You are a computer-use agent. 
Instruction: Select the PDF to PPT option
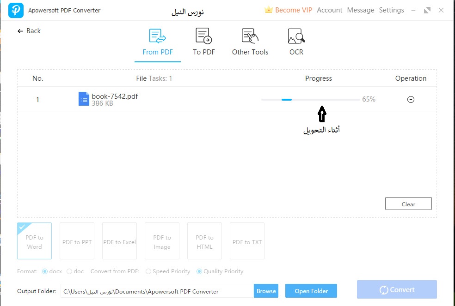pyautogui.click(x=77, y=241)
